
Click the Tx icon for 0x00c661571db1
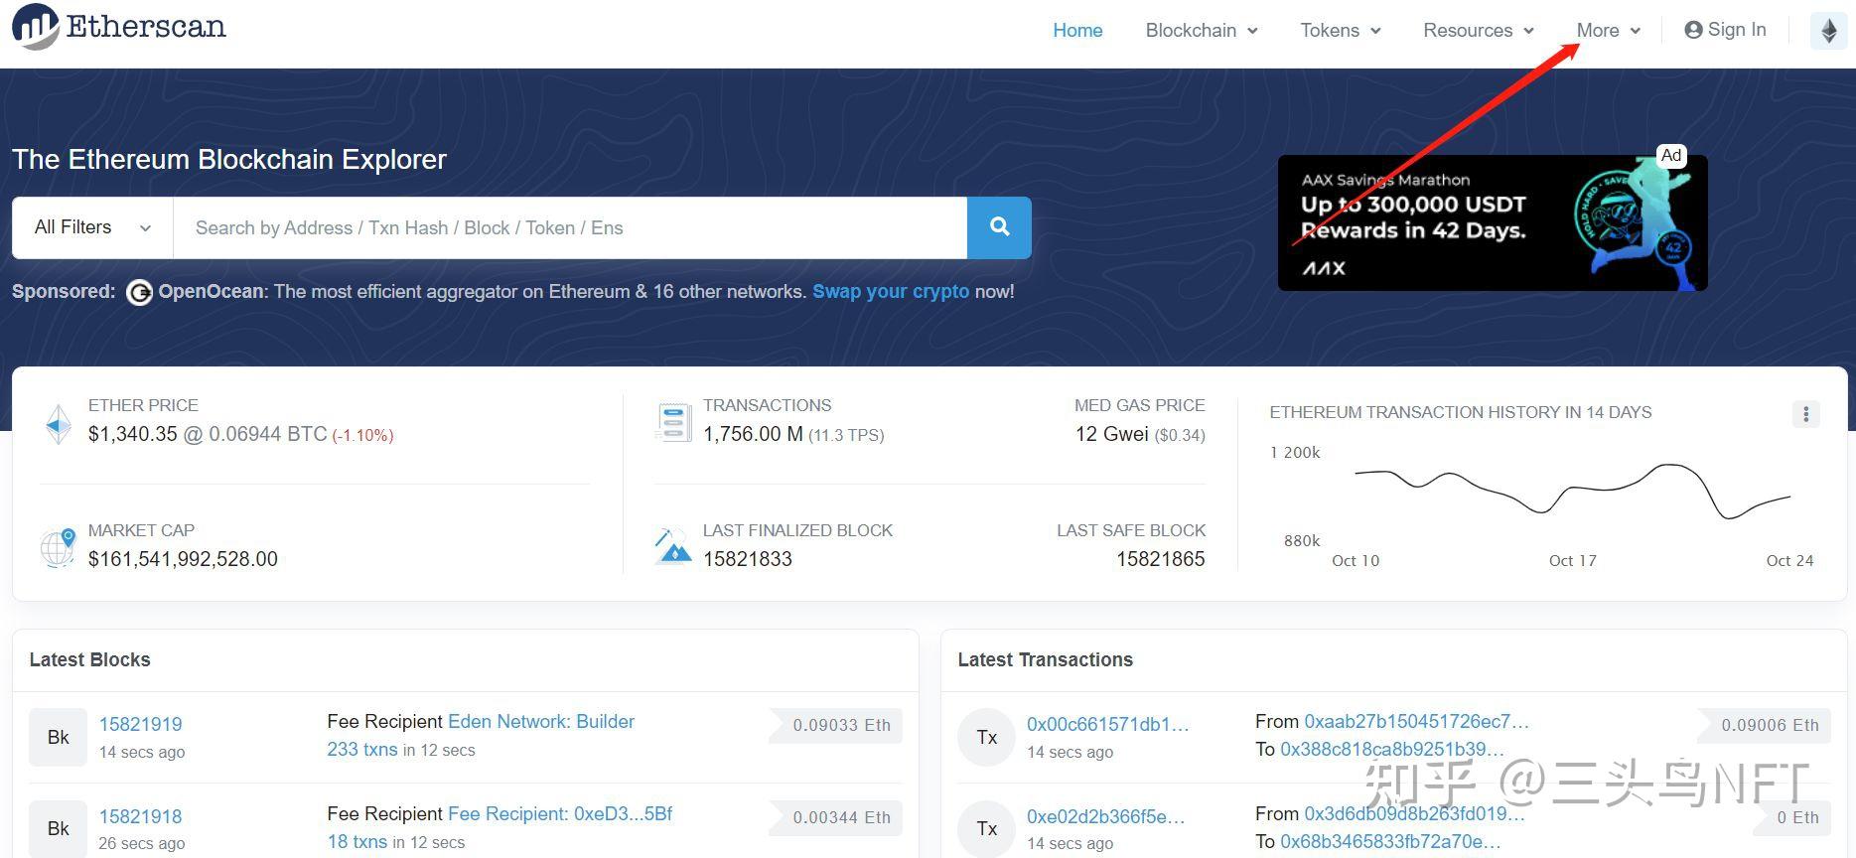(x=986, y=737)
